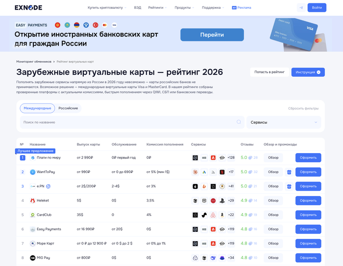343x266 pixels.
Task: Open the ВЭД menu item
Action: pos(138,8)
